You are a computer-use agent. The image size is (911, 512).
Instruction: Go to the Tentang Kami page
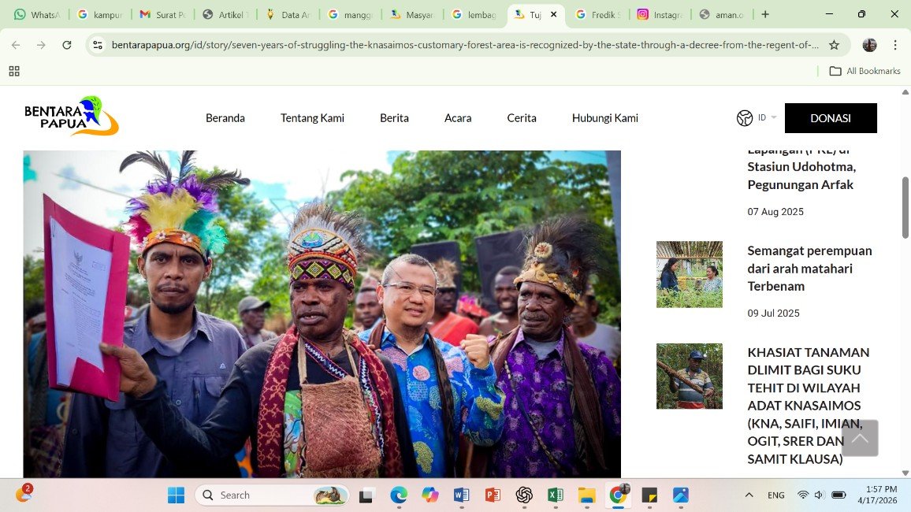[x=312, y=118]
